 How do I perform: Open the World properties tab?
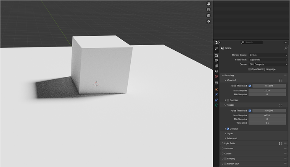point(216,76)
